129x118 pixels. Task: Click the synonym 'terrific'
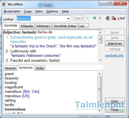coord(9,105)
